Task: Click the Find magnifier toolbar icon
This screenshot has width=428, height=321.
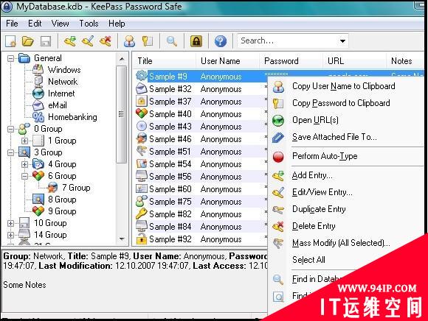Action: 172,41
